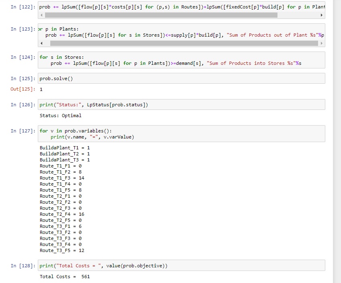Select the prob.solve() code cell

coord(181,78)
